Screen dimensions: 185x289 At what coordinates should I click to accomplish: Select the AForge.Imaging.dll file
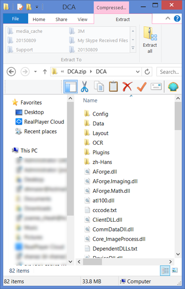click(111, 181)
